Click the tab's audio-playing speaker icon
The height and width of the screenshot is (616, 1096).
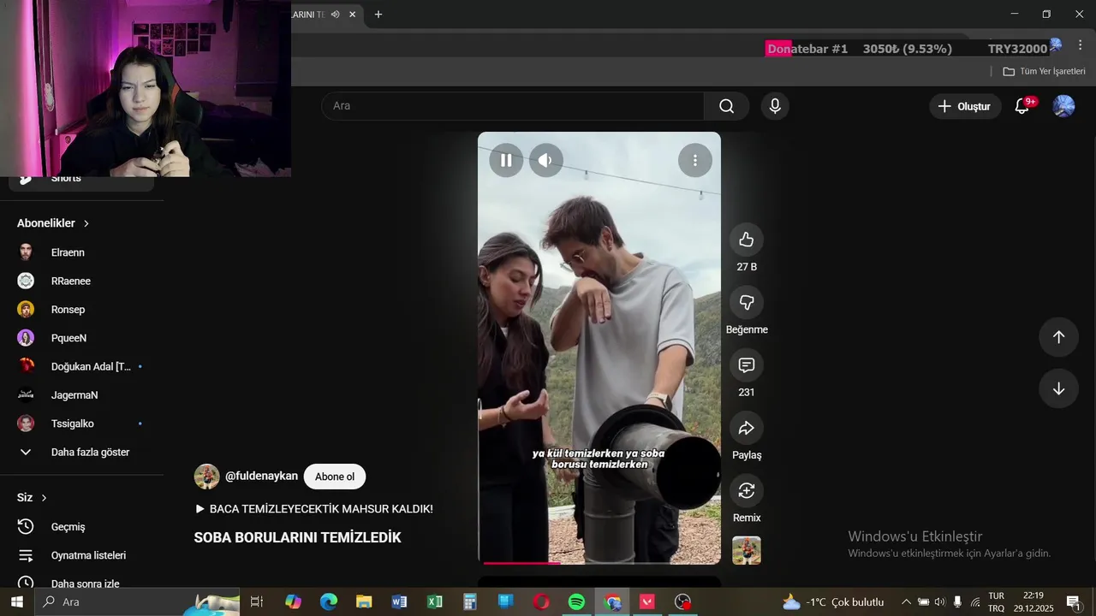pos(336,15)
